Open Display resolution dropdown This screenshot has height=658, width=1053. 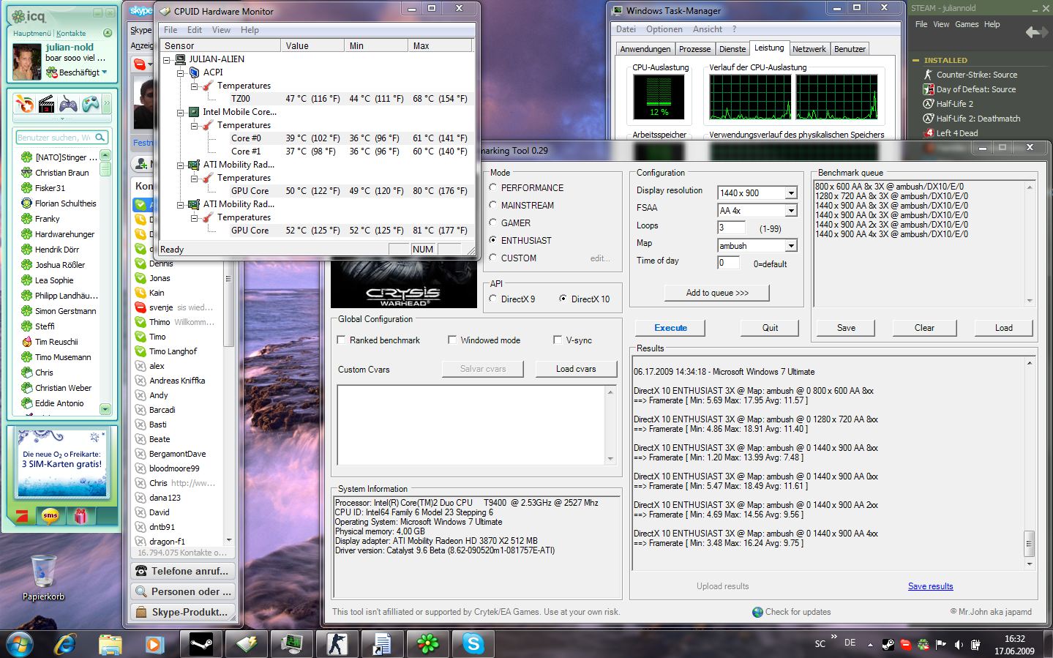pyautogui.click(x=791, y=193)
